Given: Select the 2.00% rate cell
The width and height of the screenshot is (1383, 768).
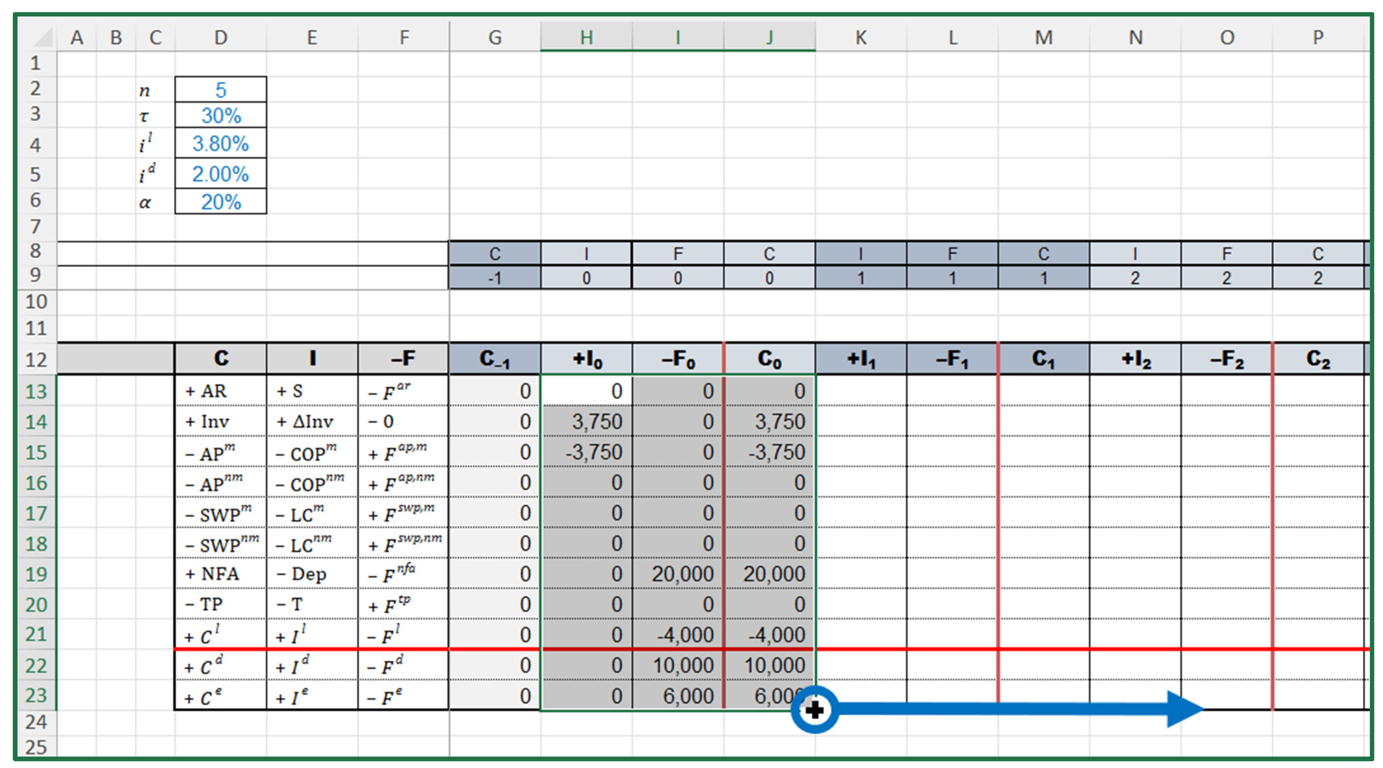Looking at the screenshot, I should pyautogui.click(x=220, y=174).
